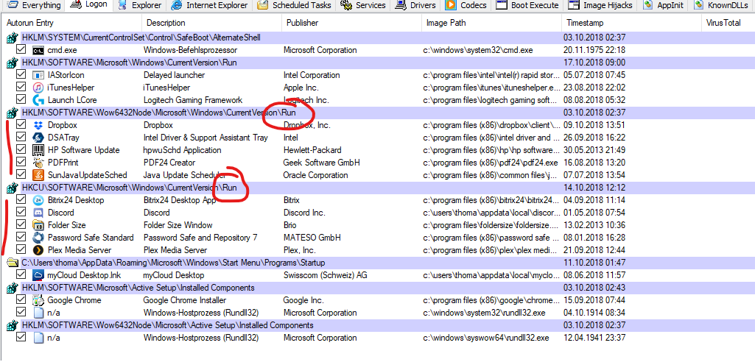755x362 pixels.
Task: Click the Launch LCore Logitech icon
Action: [x=38, y=100]
